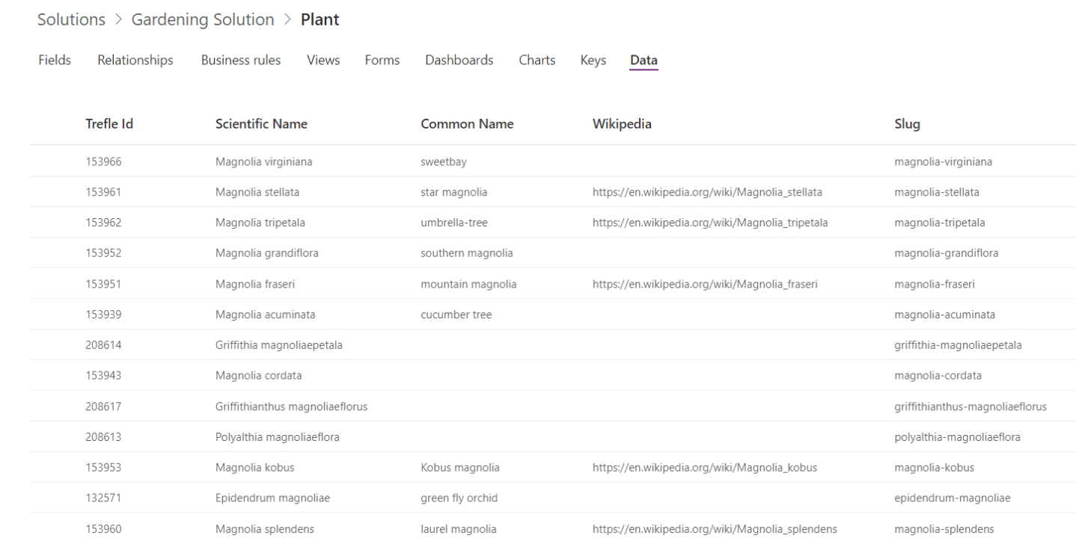Open the Magnolia fraseri Wikipedia link
Image resolution: width=1076 pixels, height=547 pixels.
pyautogui.click(x=705, y=283)
